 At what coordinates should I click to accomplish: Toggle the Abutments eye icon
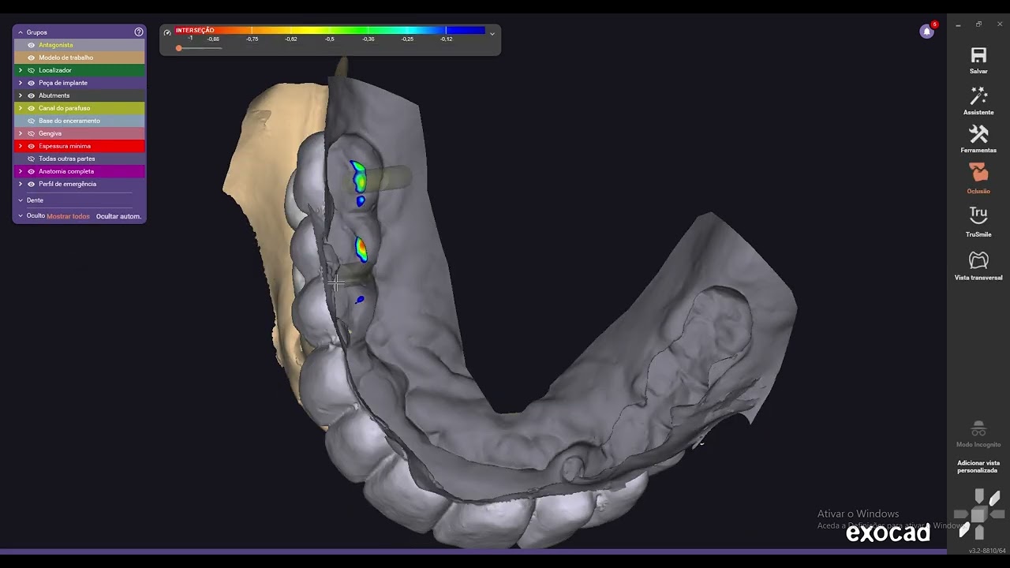[32, 95]
